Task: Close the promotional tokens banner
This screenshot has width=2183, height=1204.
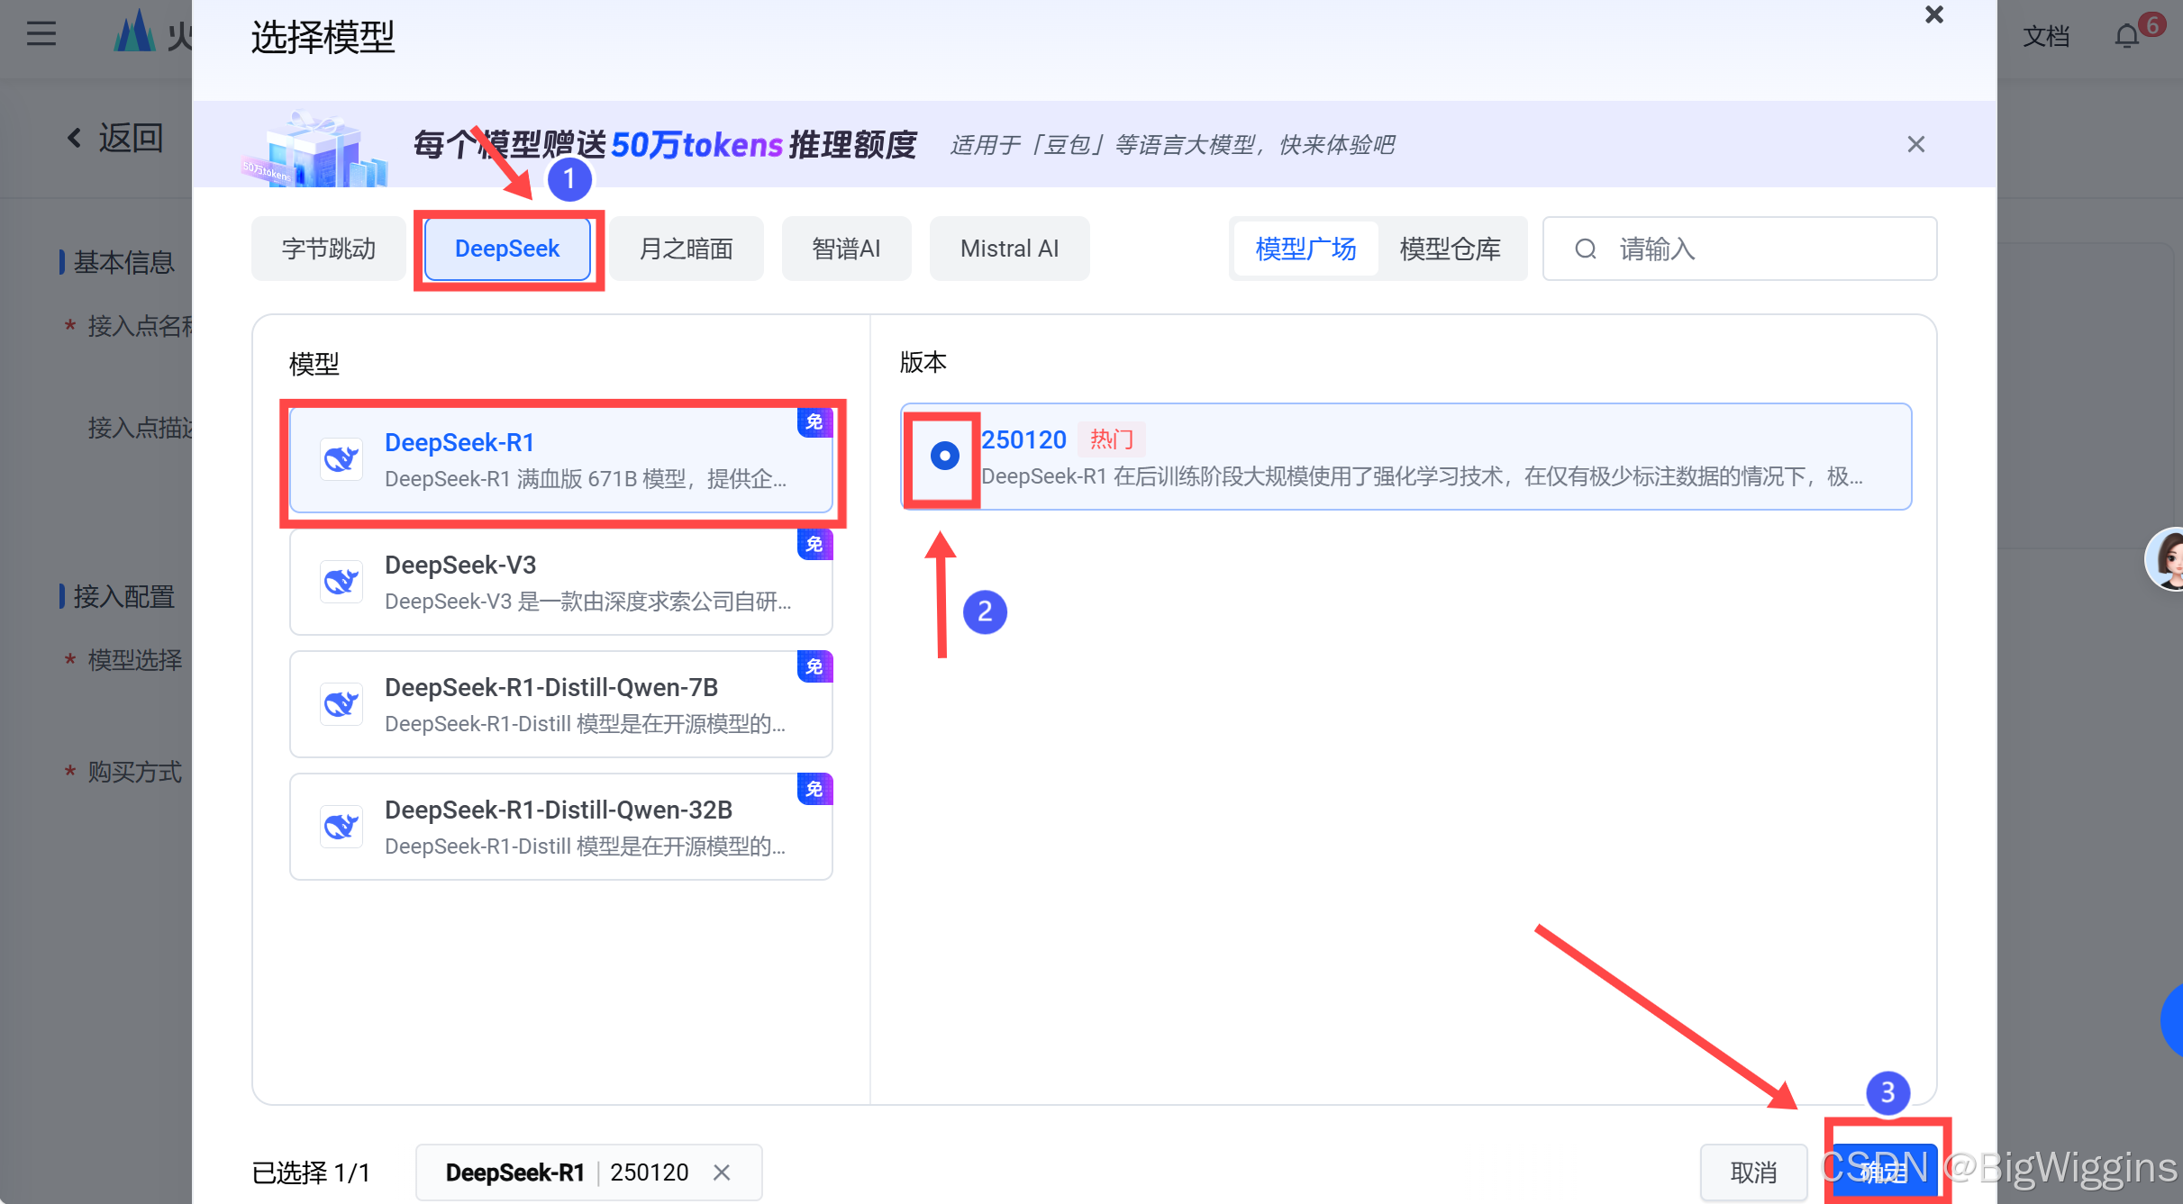Action: 1915,144
